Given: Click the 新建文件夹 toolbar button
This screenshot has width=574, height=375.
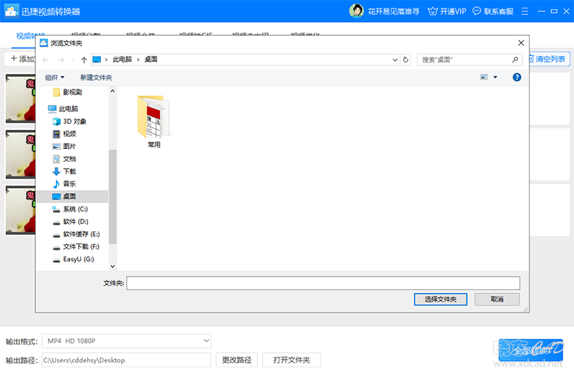Looking at the screenshot, I should [x=96, y=77].
